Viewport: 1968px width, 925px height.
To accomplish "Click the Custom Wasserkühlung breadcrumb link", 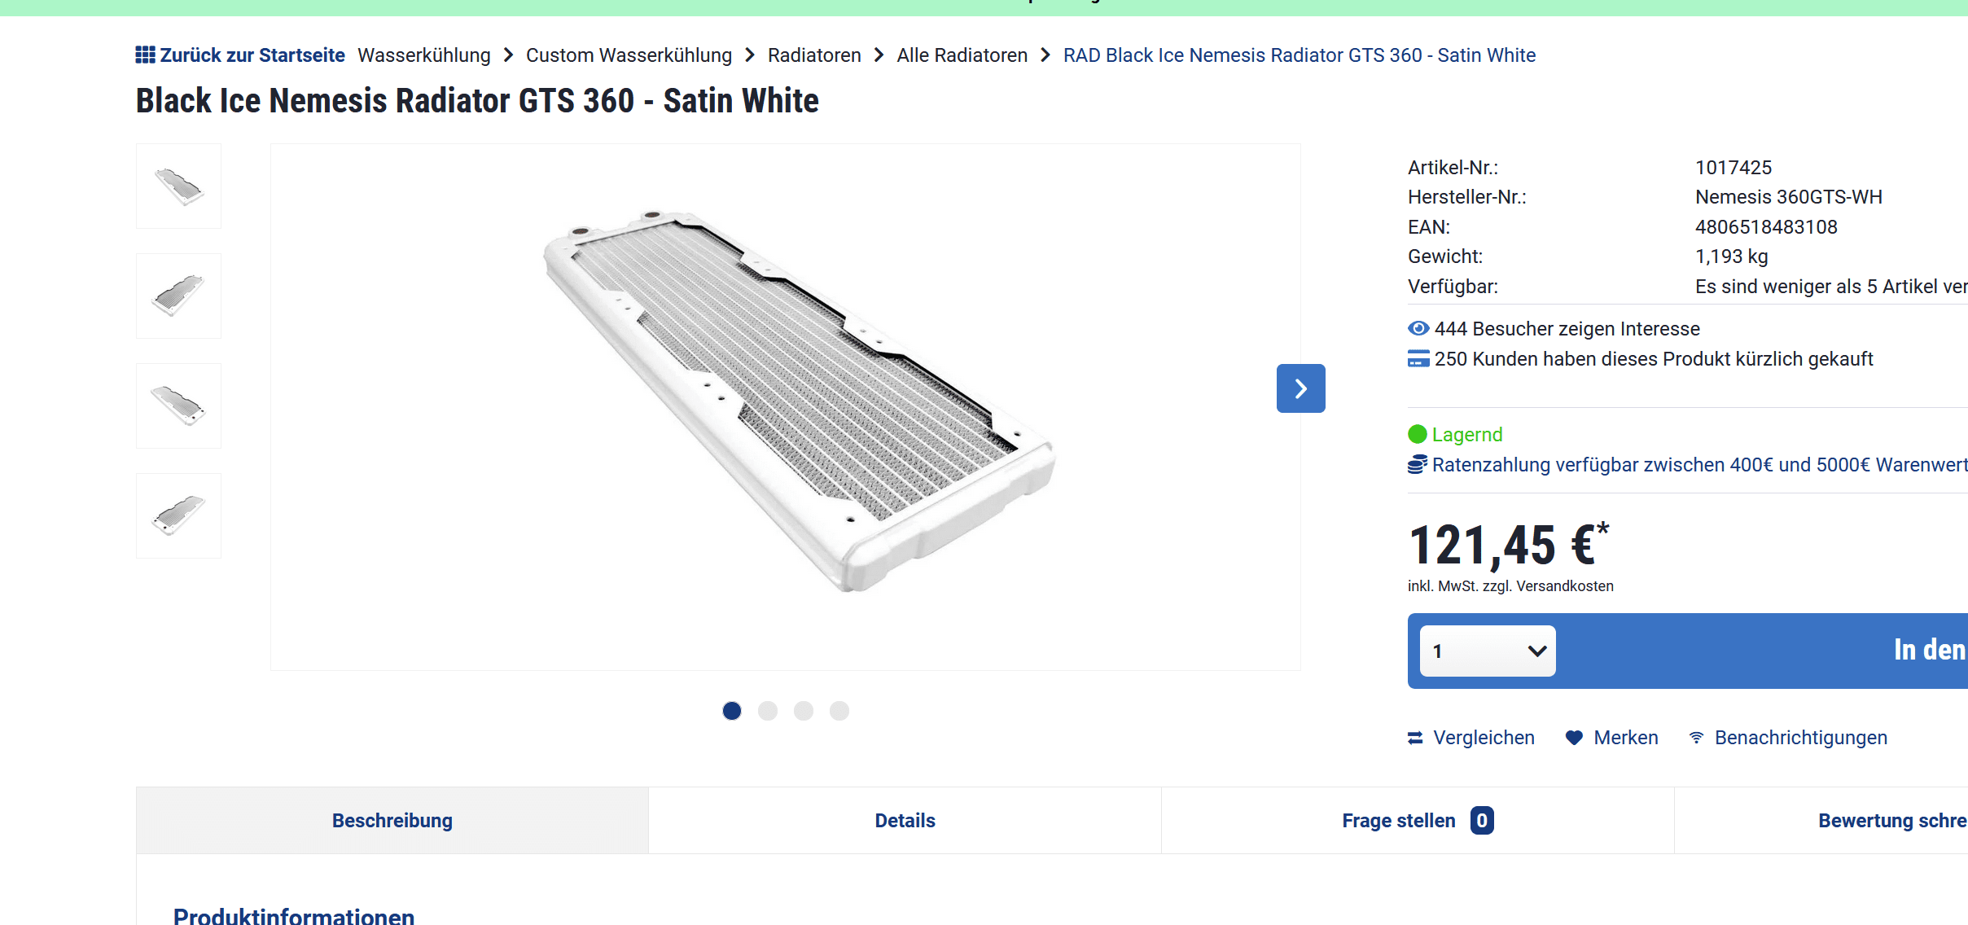I will click(x=629, y=55).
